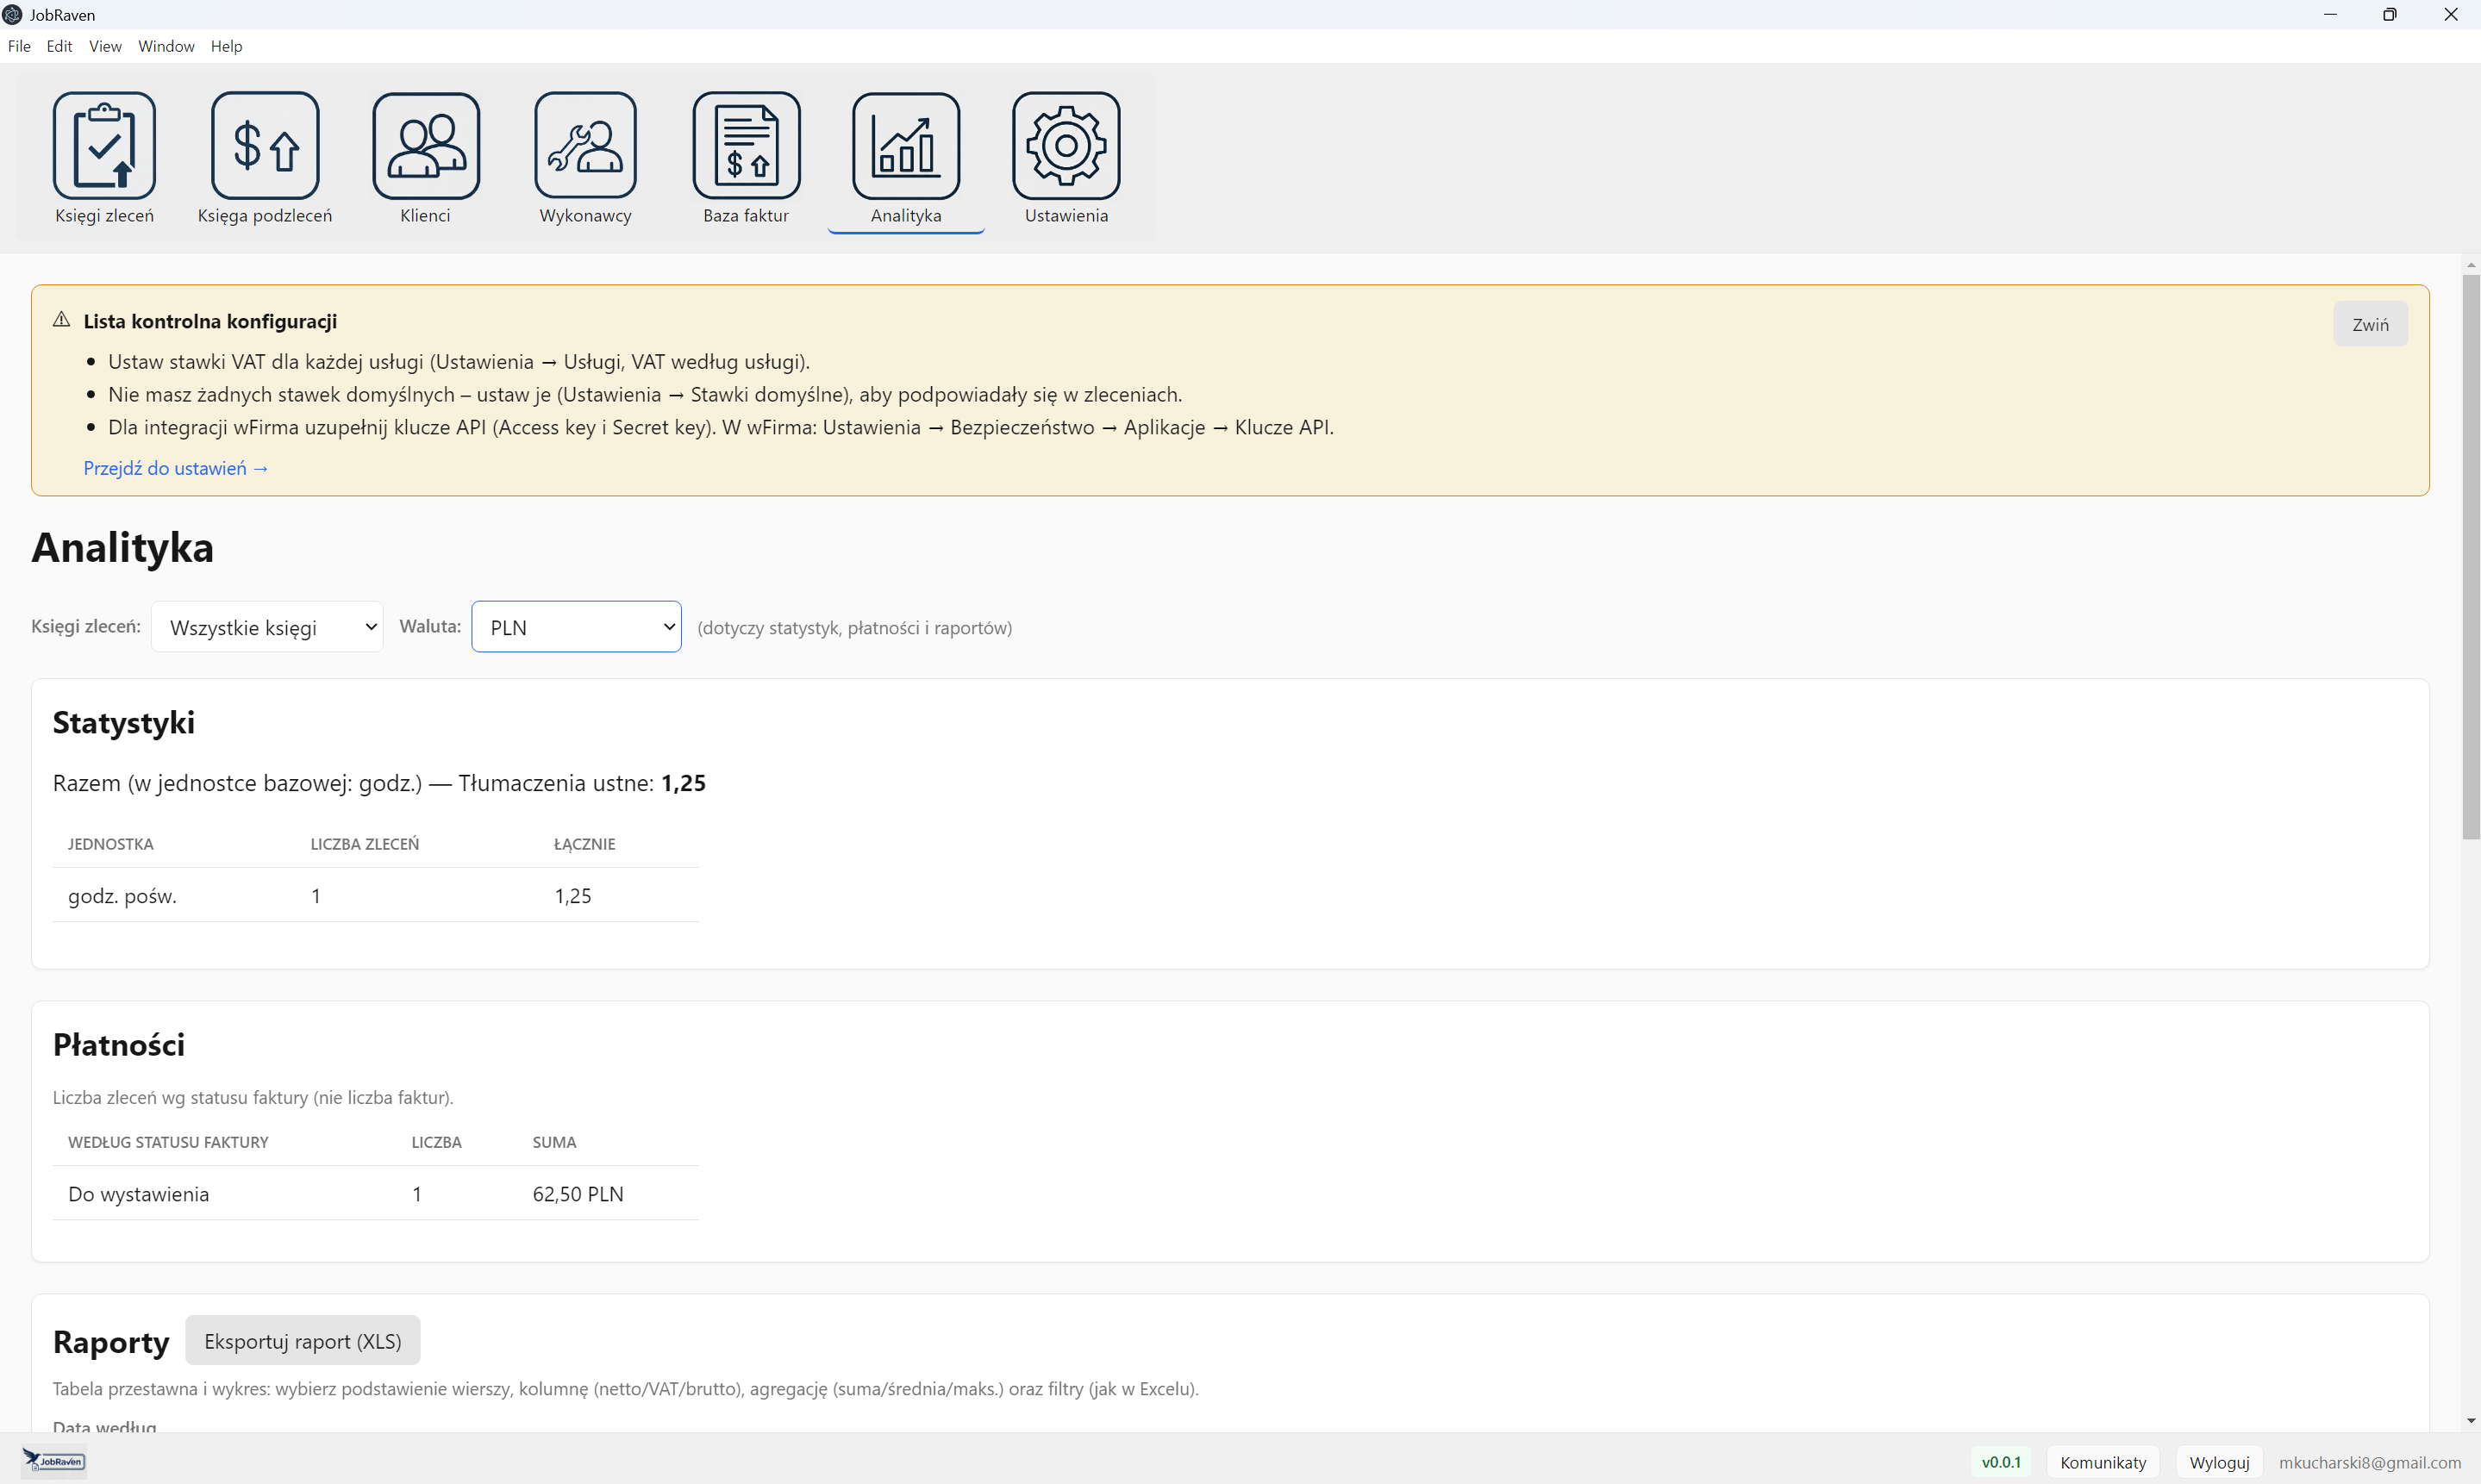Go to the Klienci people icon

[x=426, y=146]
